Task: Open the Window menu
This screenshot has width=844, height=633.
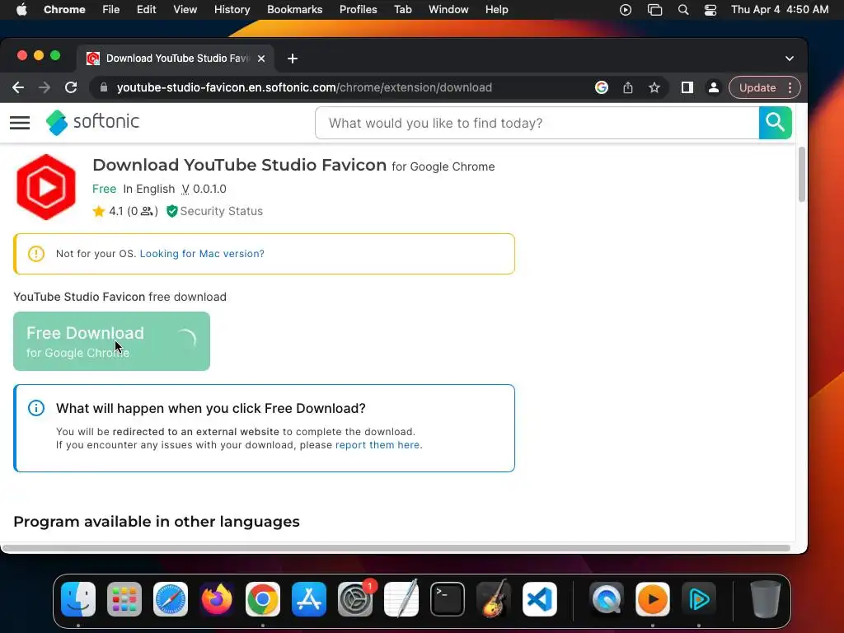Action: pos(448,10)
